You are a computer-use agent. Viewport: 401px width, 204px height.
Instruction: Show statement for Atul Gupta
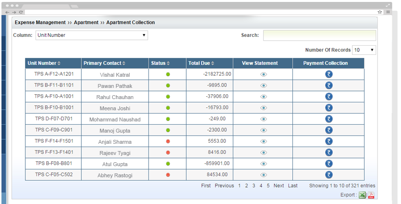point(263,164)
